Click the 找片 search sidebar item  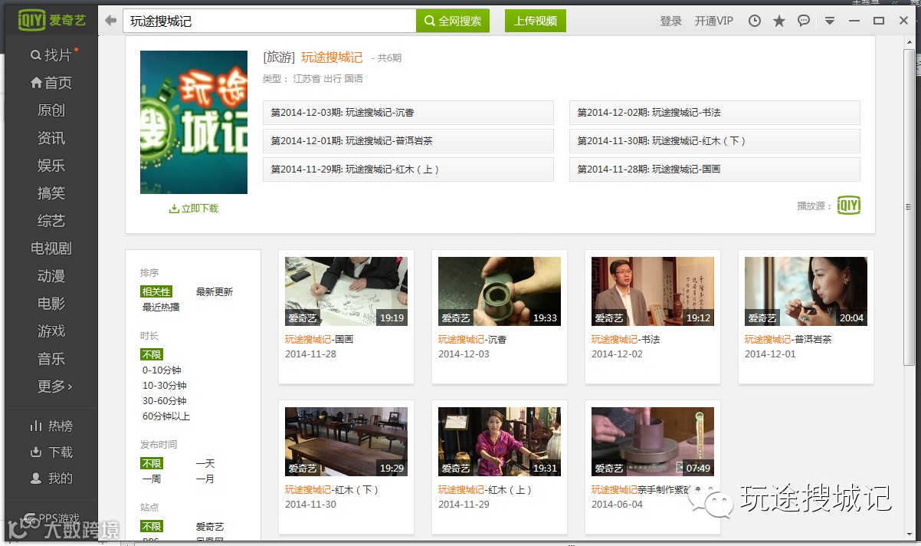click(51, 55)
